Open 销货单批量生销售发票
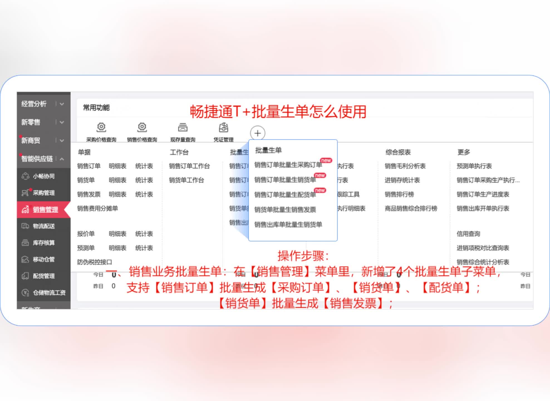 click(285, 209)
